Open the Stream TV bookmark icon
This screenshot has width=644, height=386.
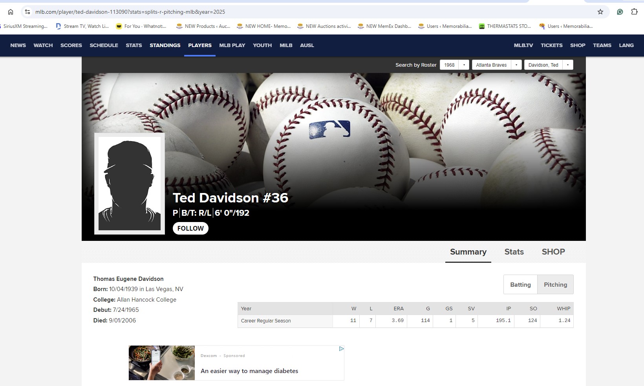point(59,26)
